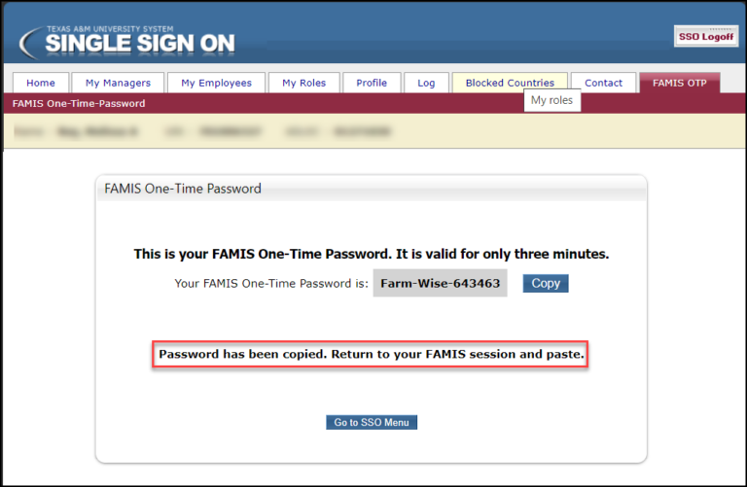Open the Log tab
747x487 pixels.
[x=426, y=84]
